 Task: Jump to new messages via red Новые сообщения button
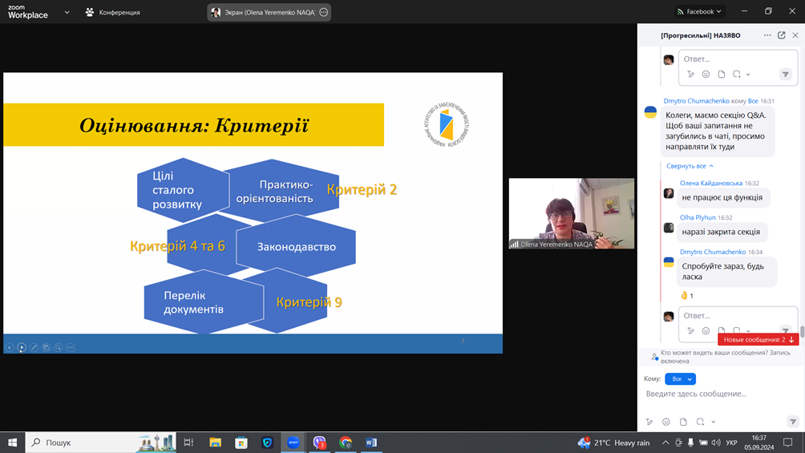[x=758, y=339]
